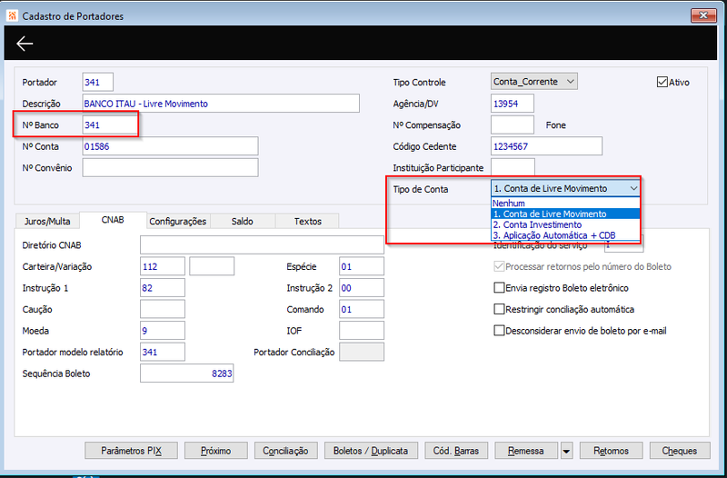Edit the Comando field
This screenshot has height=478, width=727.
click(x=362, y=309)
